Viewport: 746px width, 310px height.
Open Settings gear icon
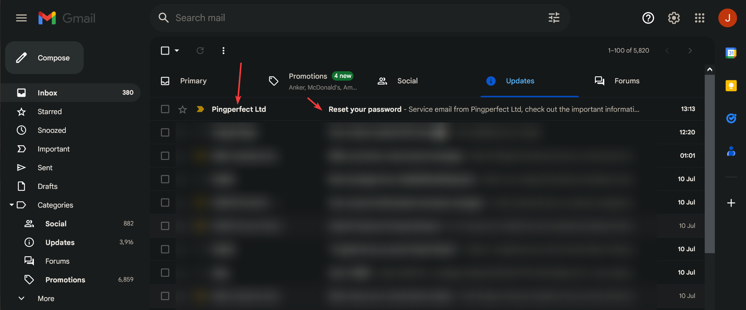pyautogui.click(x=674, y=18)
